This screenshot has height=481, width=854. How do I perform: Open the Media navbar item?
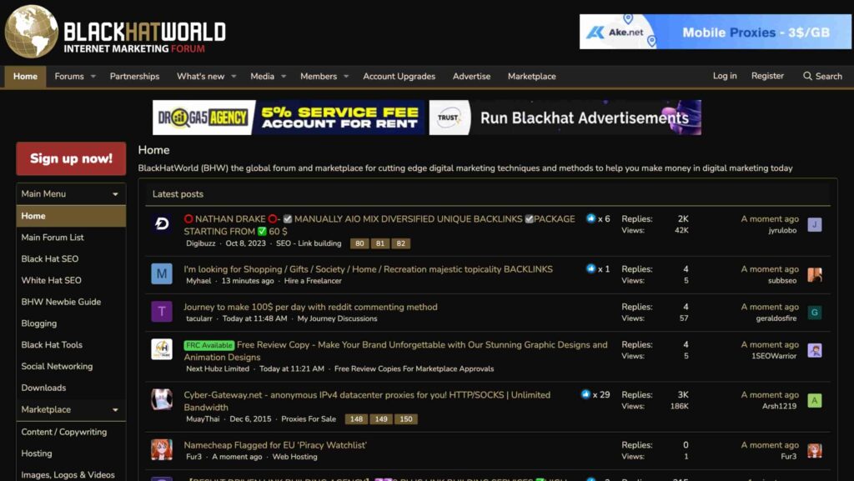(263, 77)
